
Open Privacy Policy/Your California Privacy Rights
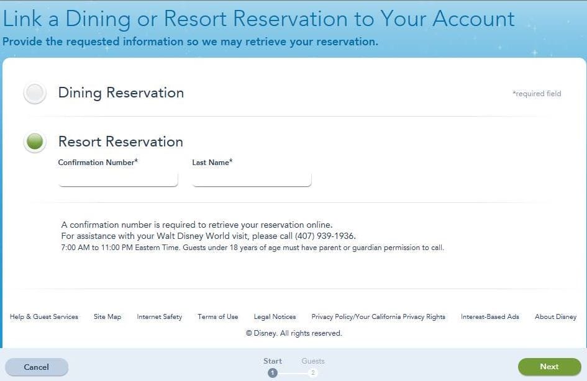[378, 316]
